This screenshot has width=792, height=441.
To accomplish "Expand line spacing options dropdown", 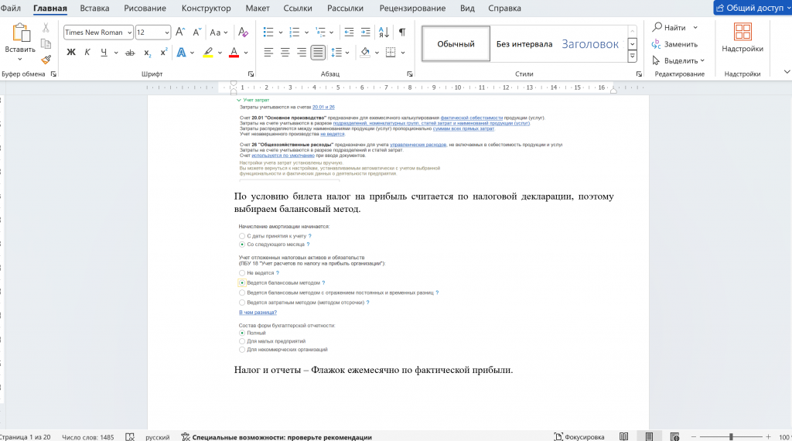I will coord(347,53).
